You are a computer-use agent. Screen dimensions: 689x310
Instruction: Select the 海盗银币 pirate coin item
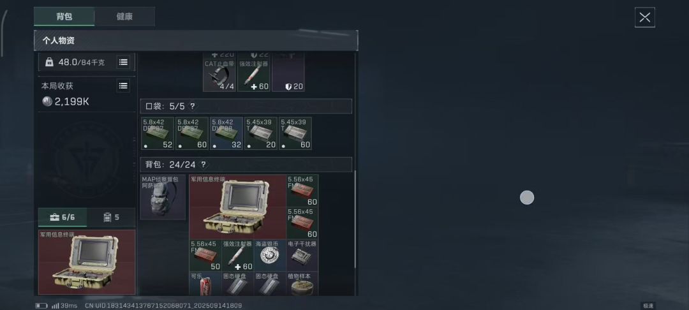click(x=270, y=255)
